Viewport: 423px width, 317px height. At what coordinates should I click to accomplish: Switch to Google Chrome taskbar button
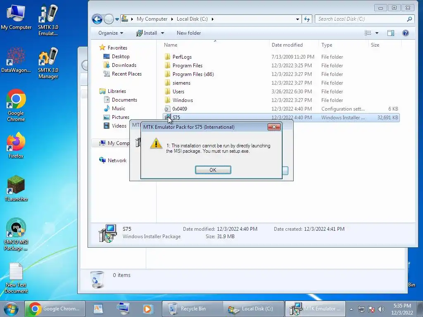(x=55, y=309)
